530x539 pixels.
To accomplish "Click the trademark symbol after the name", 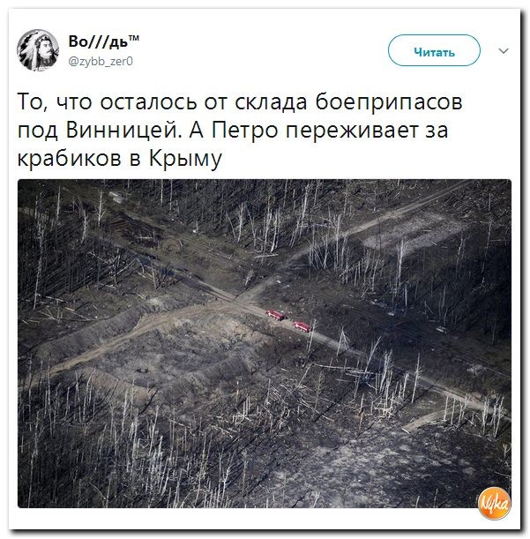I will 134,38.
